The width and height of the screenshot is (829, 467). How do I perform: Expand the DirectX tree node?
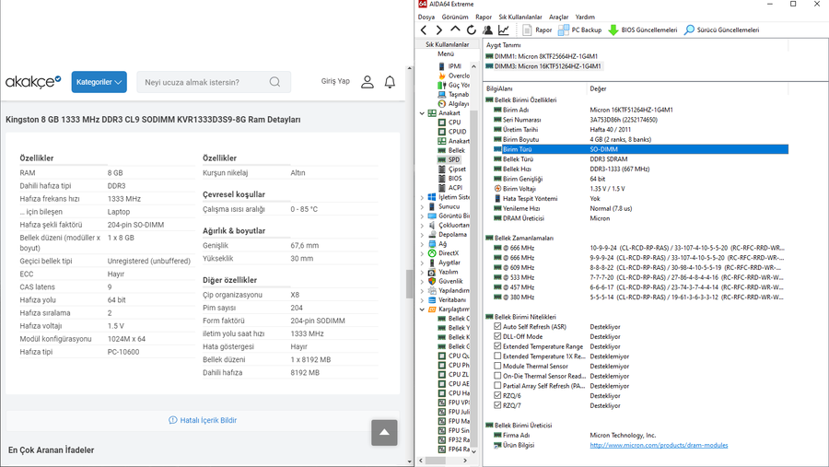422,253
